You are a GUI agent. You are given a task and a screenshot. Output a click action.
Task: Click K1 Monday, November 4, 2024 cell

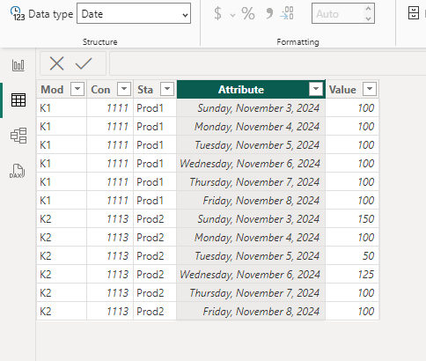(x=251, y=127)
